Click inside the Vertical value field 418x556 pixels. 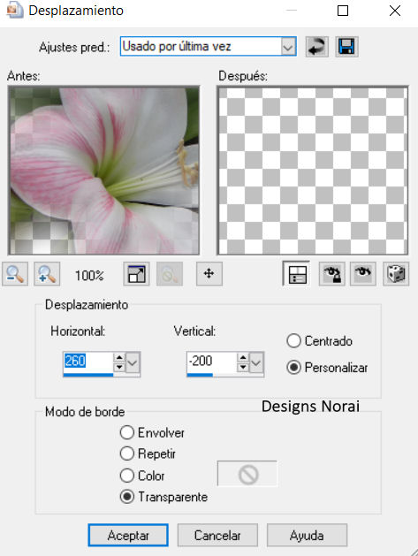(211, 362)
